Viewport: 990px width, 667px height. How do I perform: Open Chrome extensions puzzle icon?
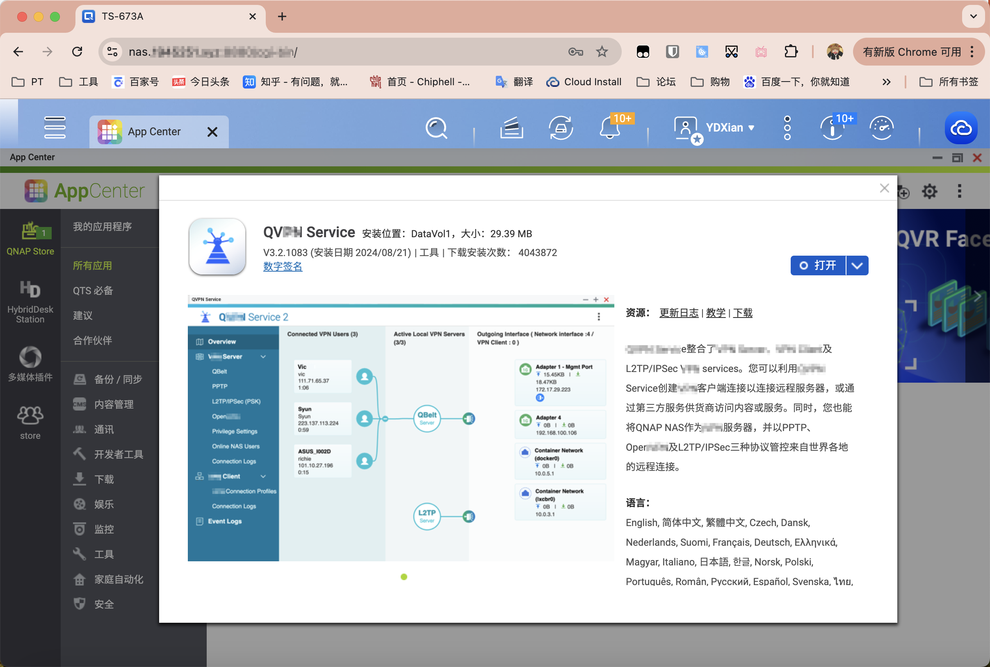[790, 52]
